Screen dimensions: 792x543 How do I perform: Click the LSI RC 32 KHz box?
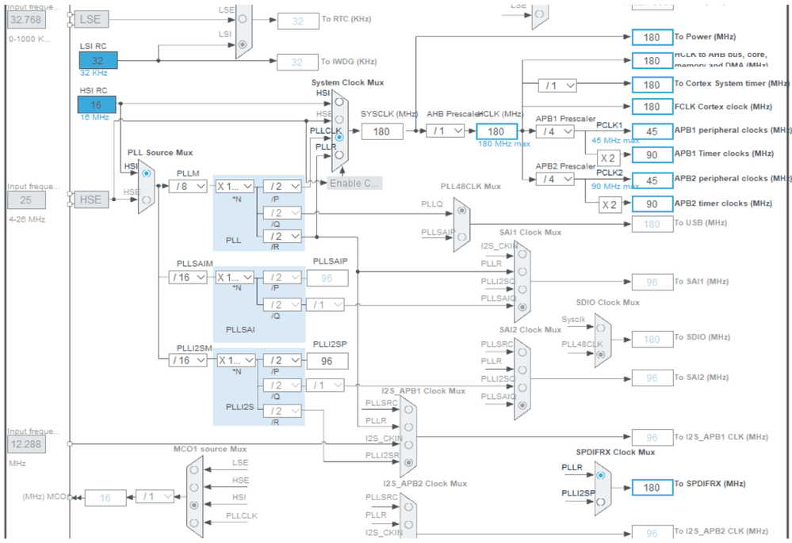98,60
